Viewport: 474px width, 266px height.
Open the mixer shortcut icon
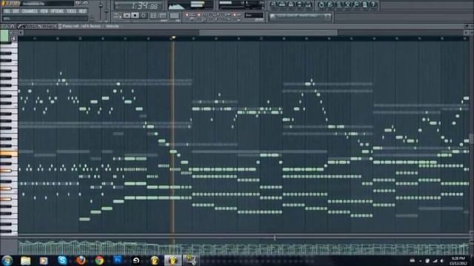click(308, 4)
